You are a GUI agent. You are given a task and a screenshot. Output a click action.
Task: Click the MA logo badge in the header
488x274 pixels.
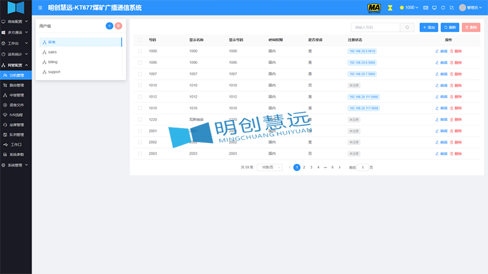coord(374,8)
